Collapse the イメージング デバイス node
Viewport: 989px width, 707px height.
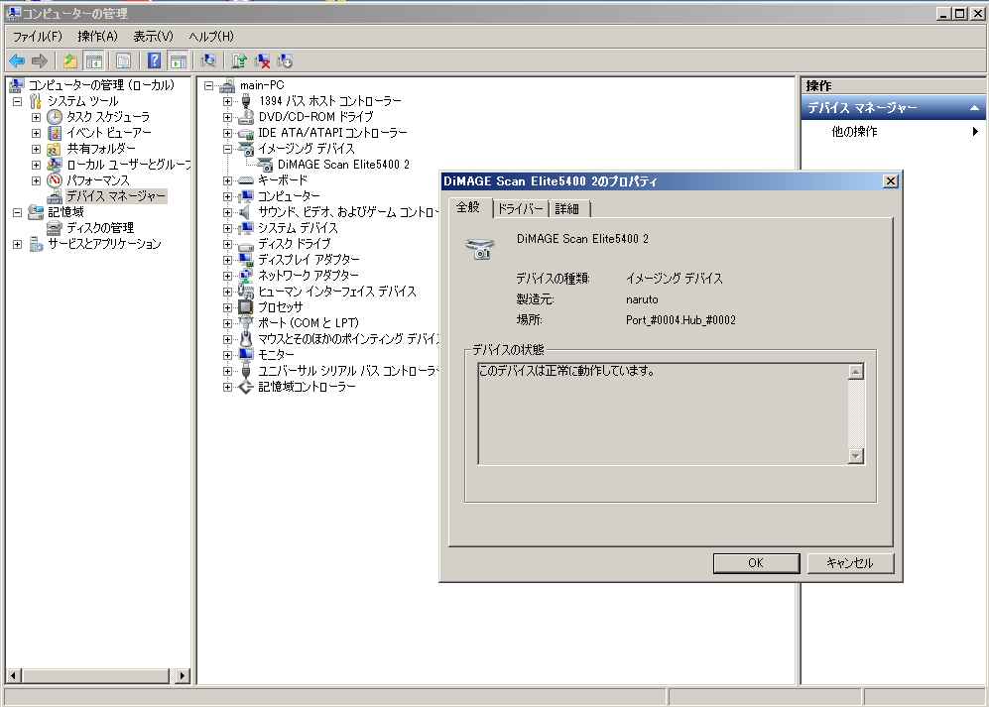[227, 149]
